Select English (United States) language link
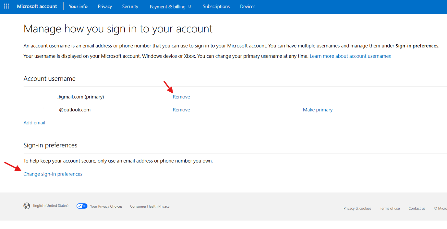 tap(51, 206)
